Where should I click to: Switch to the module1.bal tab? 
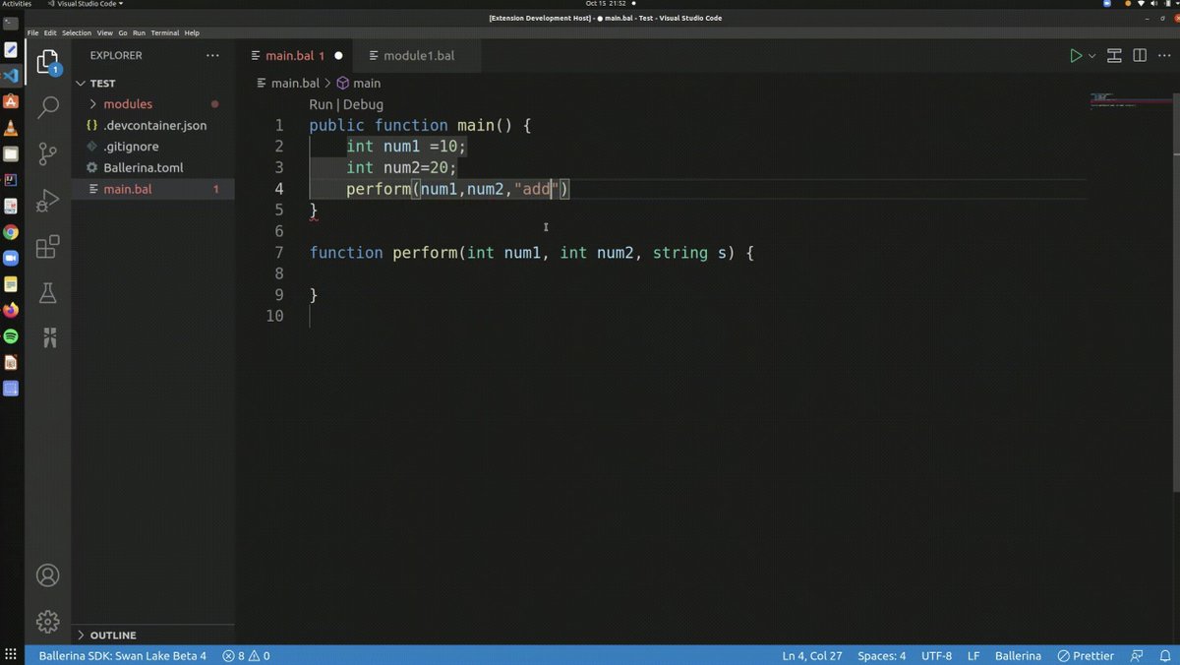[419, 56]
